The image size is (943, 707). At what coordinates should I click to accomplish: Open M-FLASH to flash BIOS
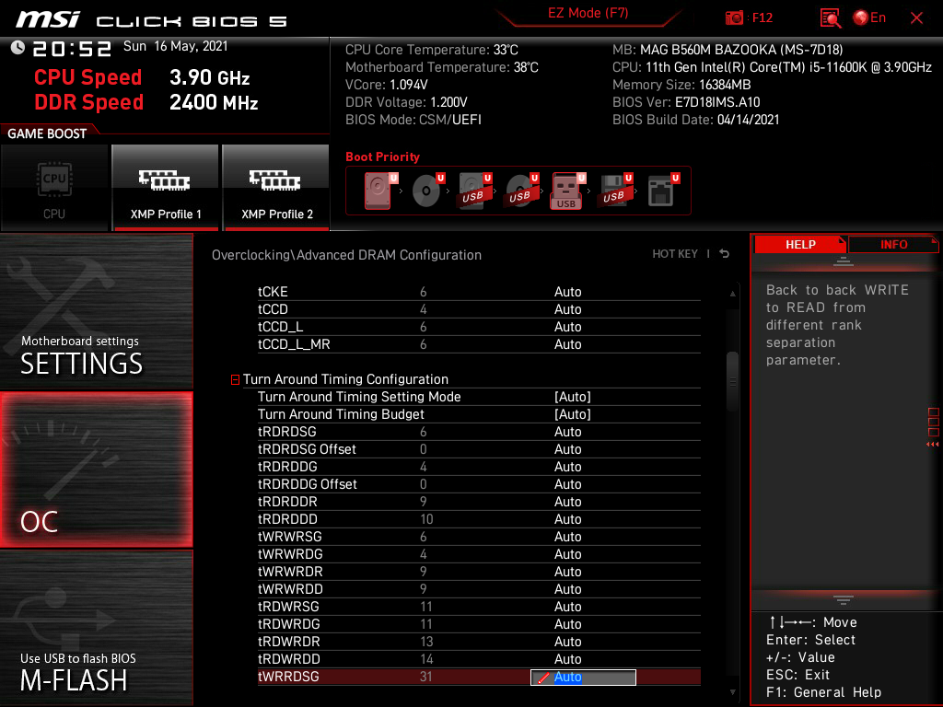pos(96,628)
